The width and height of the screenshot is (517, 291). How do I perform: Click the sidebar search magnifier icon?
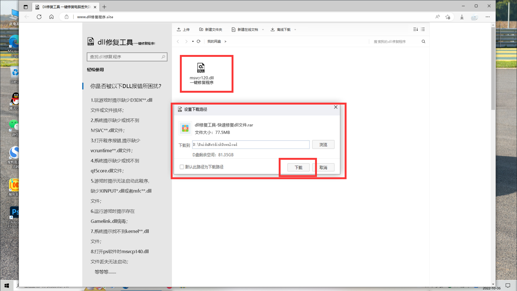coord(163,57)
